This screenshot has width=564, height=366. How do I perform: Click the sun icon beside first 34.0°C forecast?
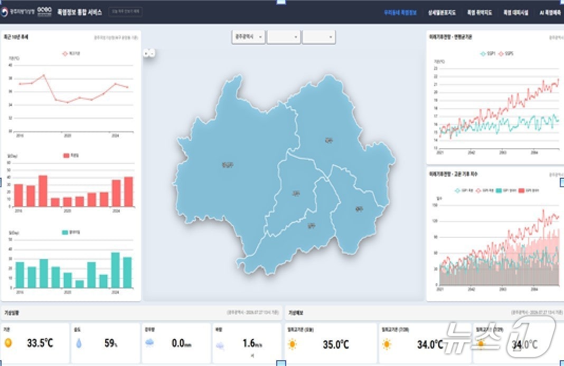(x=387, y=344)
